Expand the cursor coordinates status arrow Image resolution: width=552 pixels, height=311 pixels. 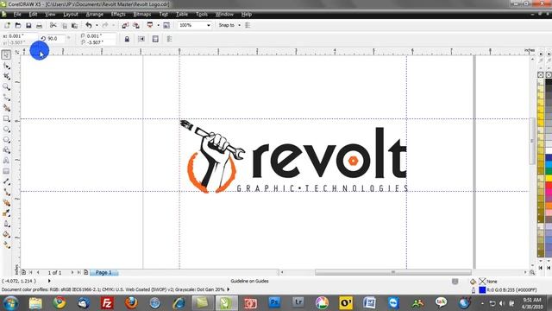[49, 281]
